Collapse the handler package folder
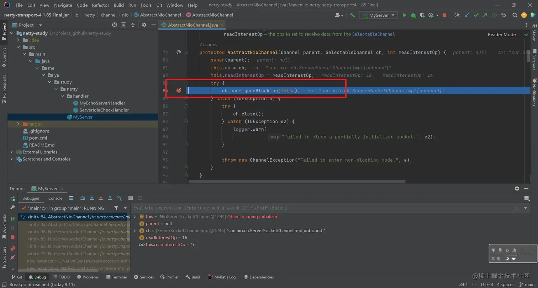The width and height of the screenshot is (538, 288). point(62,96)
